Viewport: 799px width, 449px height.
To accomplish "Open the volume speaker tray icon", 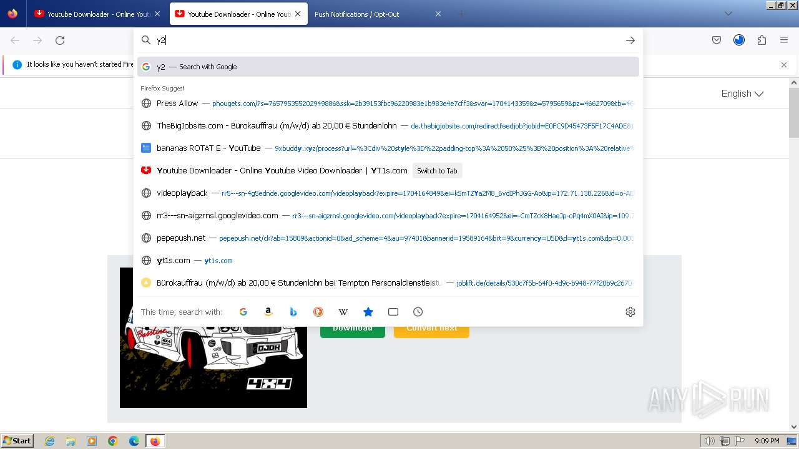I will [x=710, y=441].
